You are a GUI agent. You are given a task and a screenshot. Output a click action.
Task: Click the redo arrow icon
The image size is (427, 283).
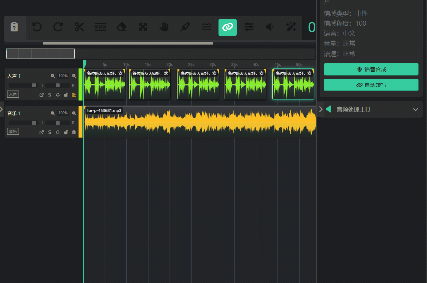[58, 27]
